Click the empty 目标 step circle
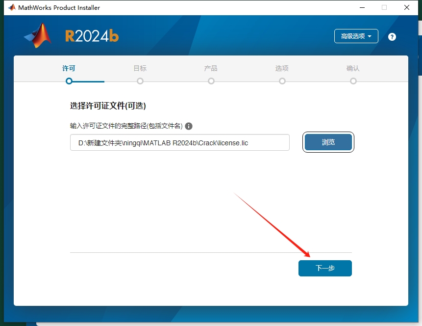 click(140, 81)
